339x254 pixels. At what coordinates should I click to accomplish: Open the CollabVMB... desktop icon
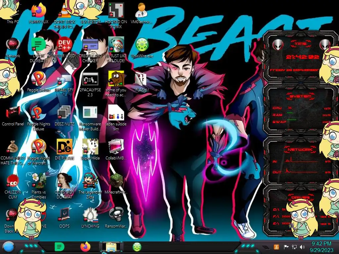[x=116, y=149]
